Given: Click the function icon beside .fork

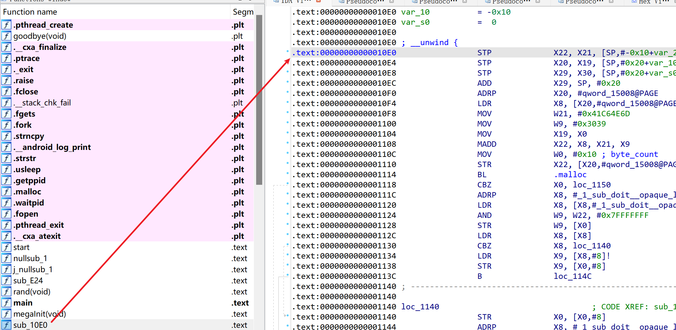Looking at the screenshot, I should point(6,125).
